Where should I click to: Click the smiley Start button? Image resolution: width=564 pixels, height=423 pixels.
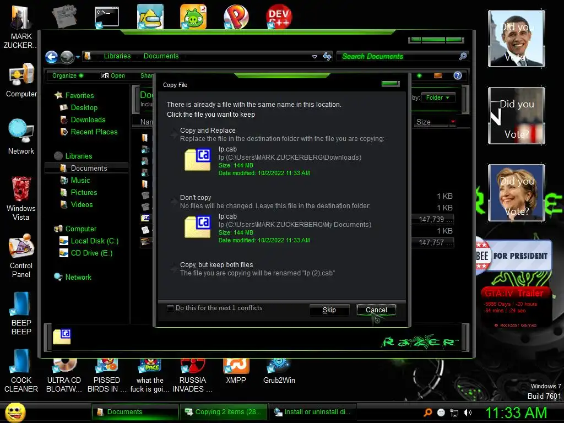[15, 412]
